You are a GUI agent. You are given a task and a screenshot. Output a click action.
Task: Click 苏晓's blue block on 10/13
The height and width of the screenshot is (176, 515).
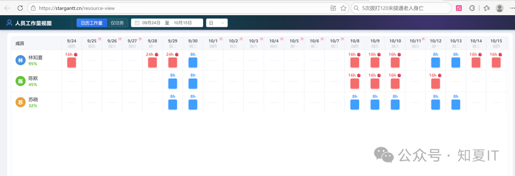(x=456, y=104)
